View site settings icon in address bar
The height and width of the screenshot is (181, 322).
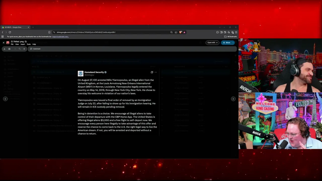click(x=54, y=32)
